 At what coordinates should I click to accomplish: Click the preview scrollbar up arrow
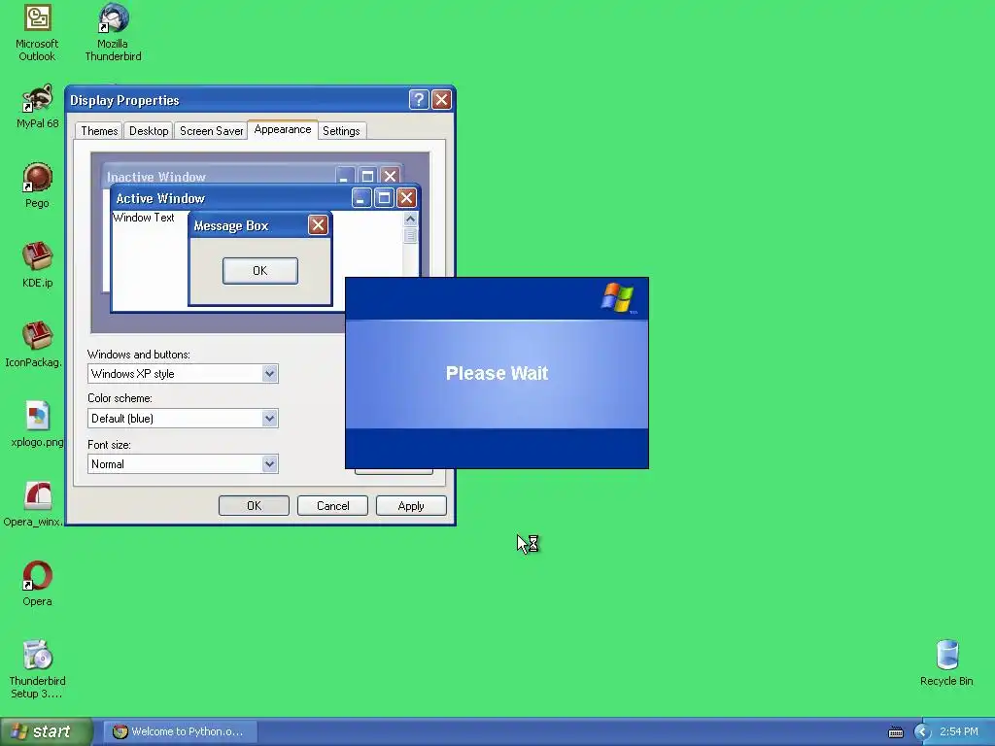click(x=411, y=219)
